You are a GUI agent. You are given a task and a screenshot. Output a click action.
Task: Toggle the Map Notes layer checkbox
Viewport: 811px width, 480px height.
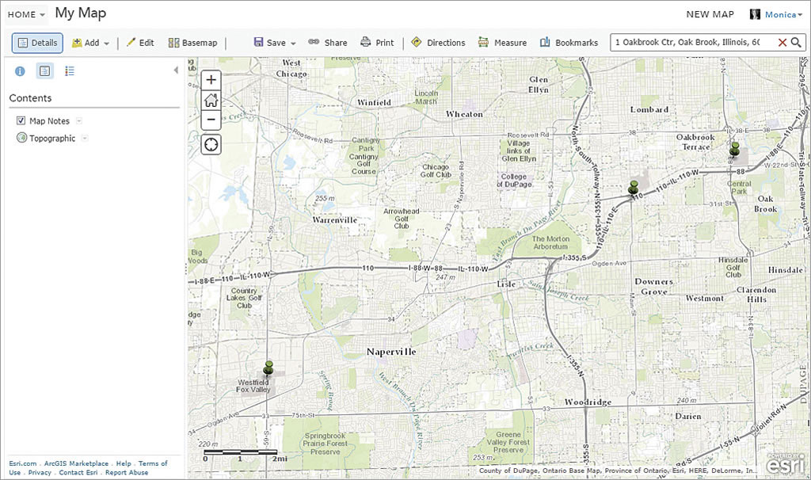pos(21,120)
